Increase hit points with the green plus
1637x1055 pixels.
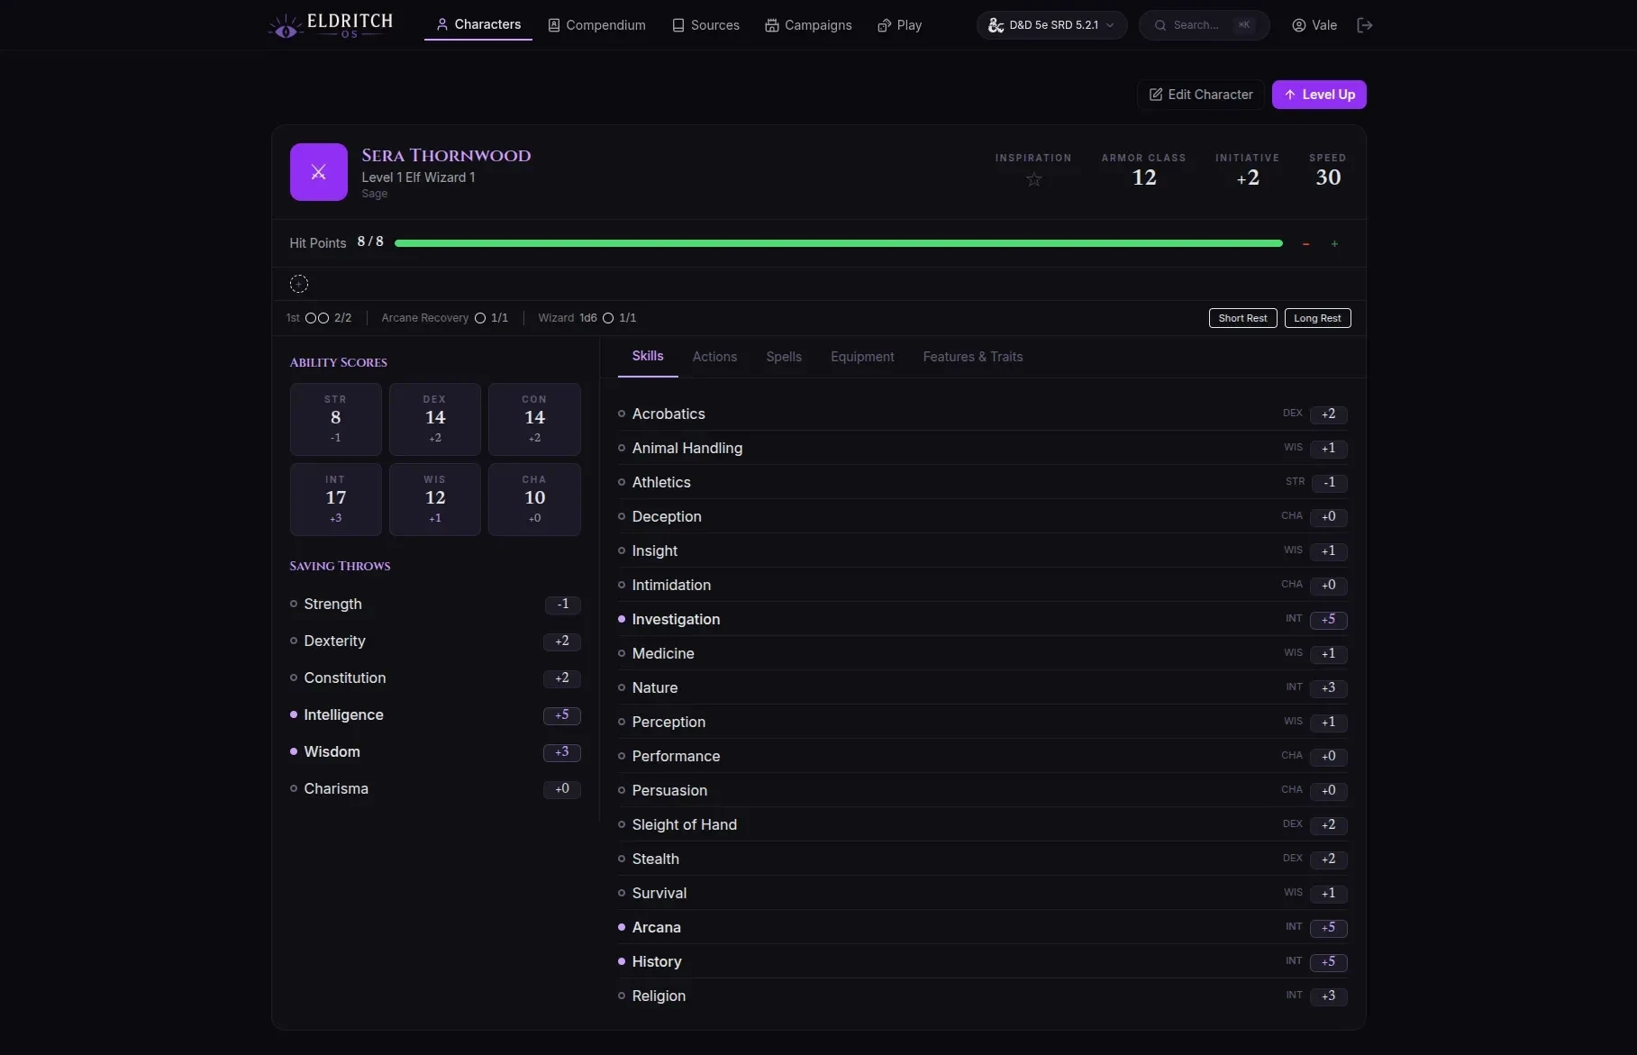coord(1334,244)
